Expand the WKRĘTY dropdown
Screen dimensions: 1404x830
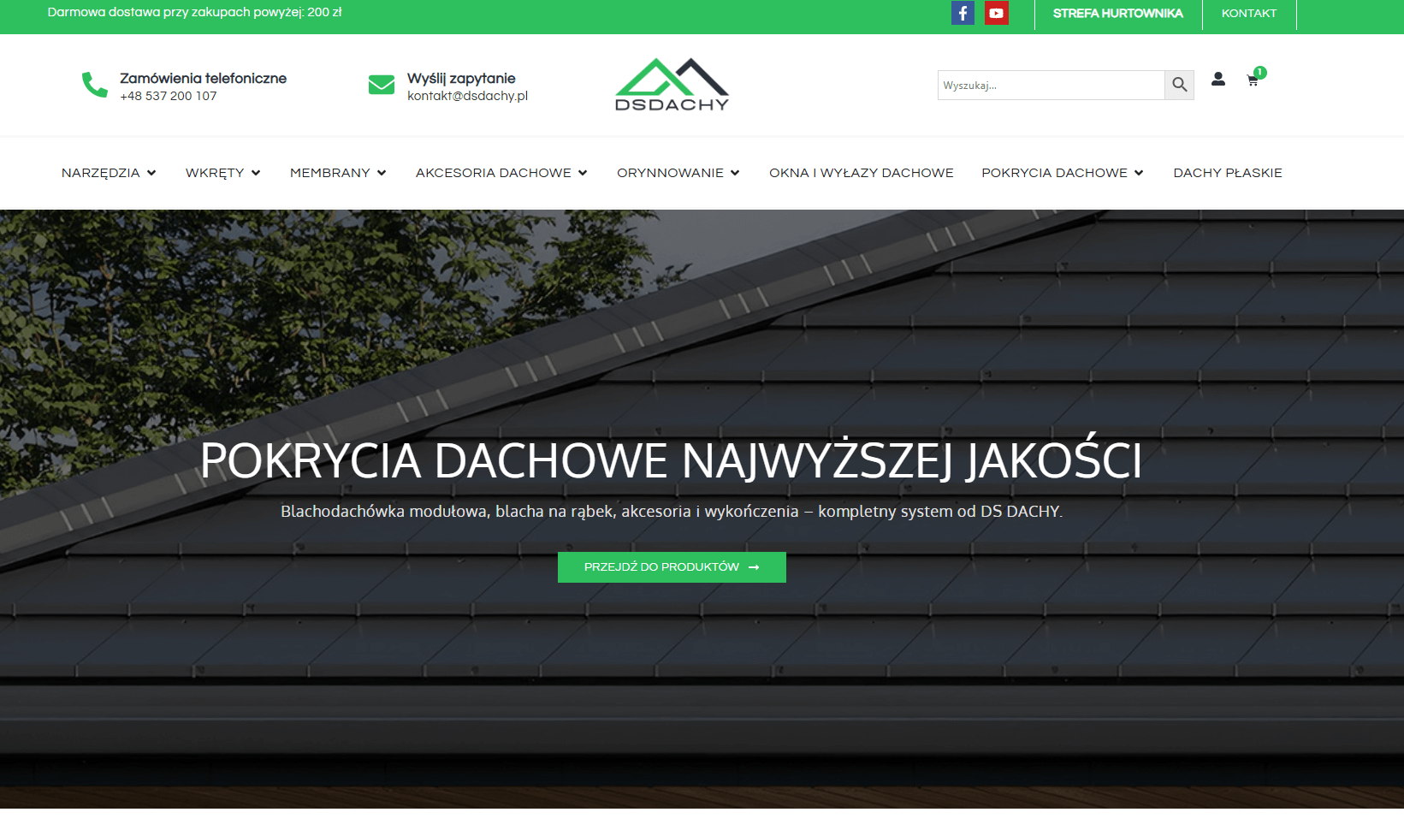222,173
